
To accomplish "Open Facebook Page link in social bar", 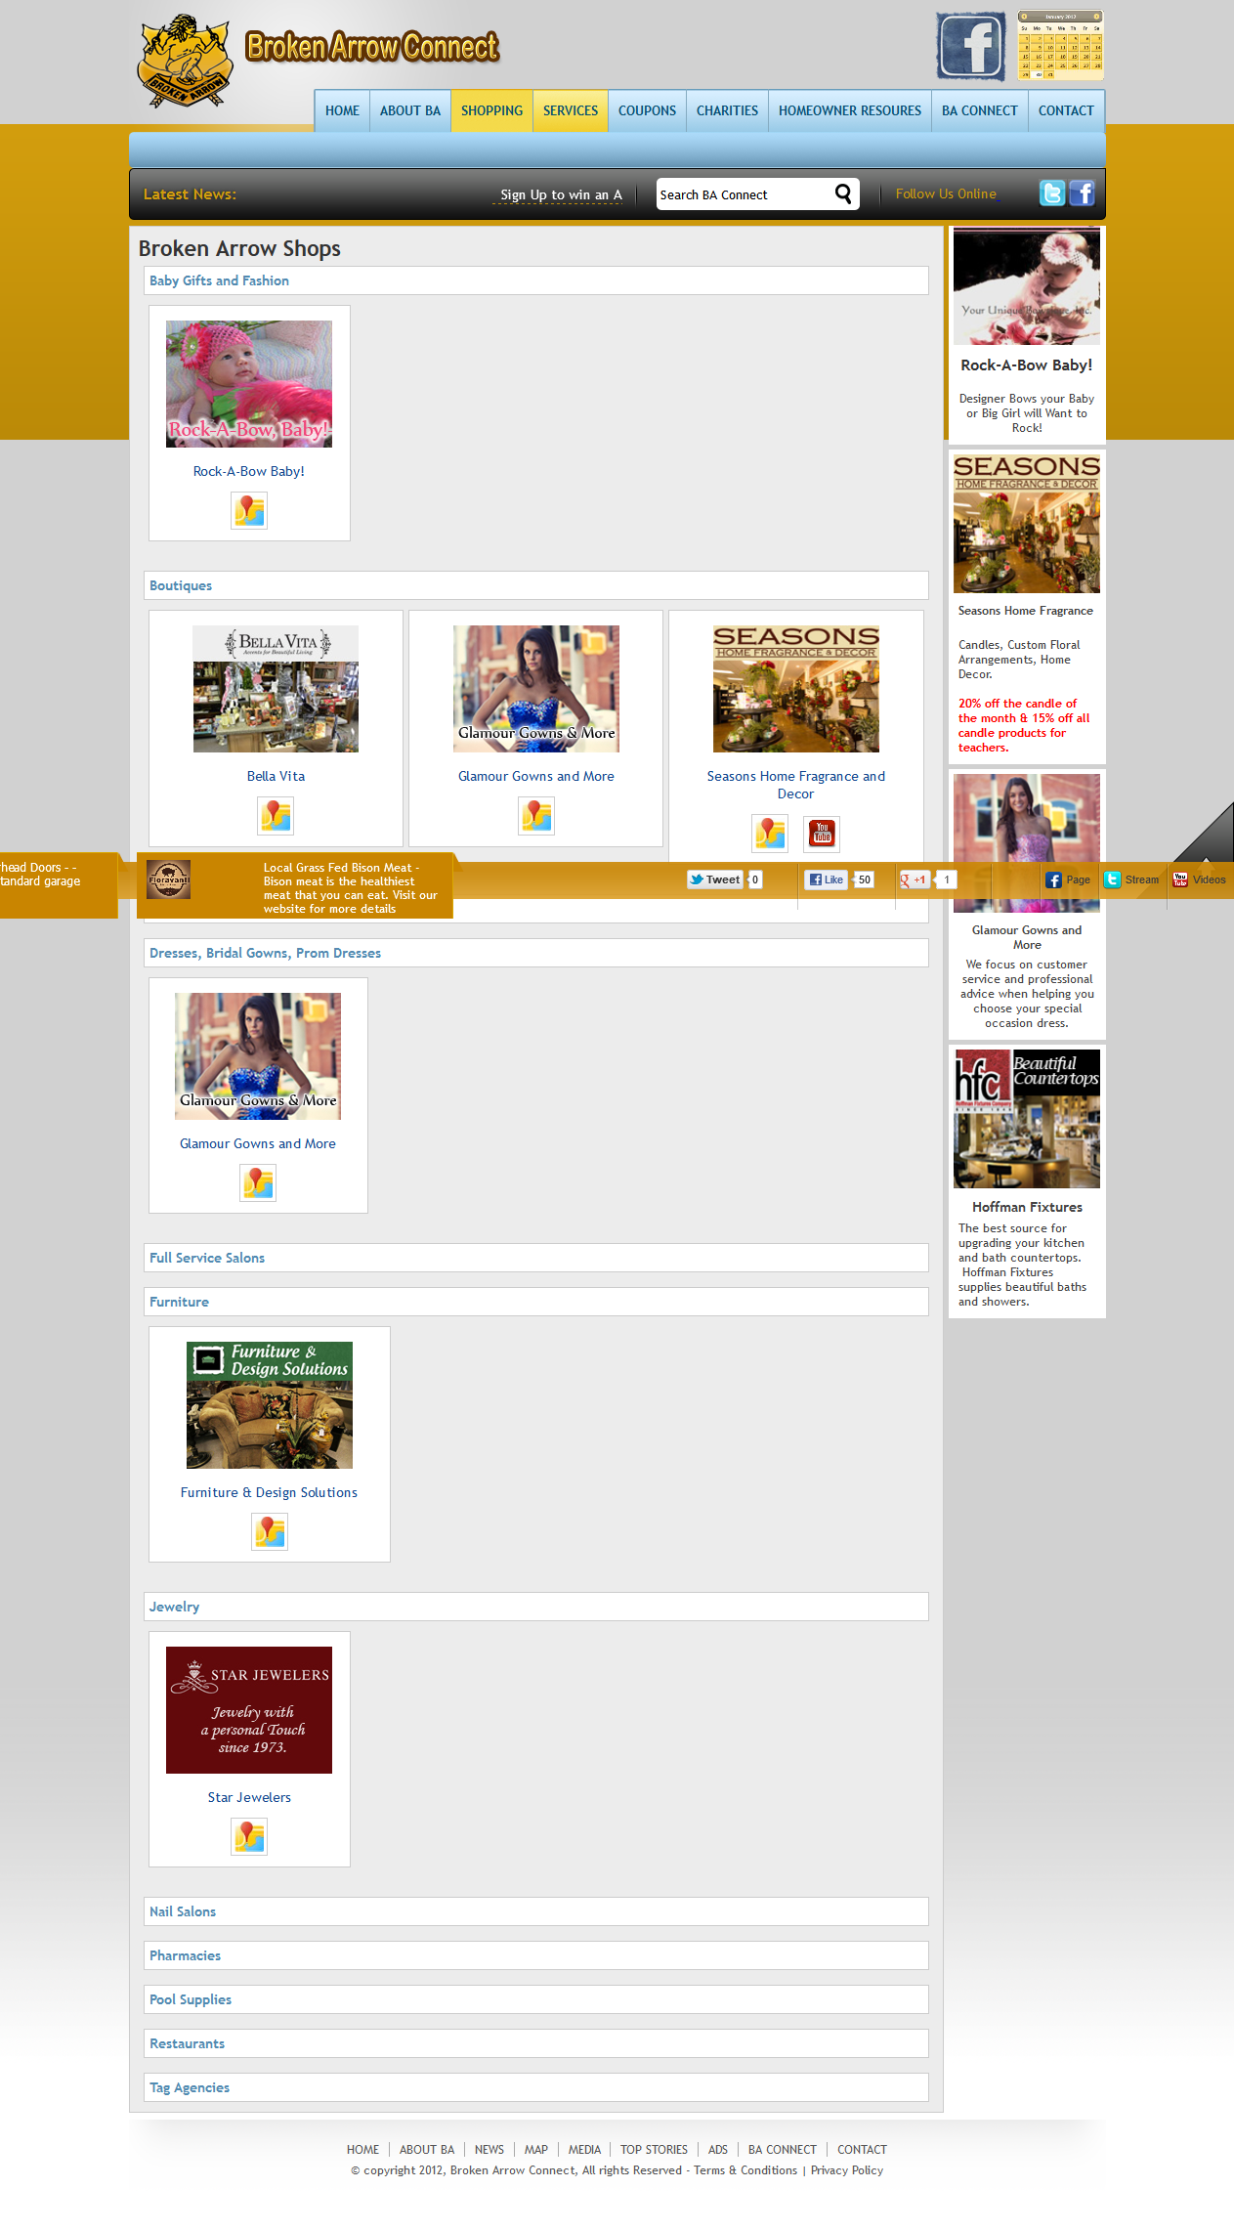I will (1068, 880).
